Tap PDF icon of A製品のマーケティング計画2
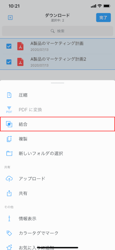This screenshot has width=115, height=250. click(x=20, y=62)
